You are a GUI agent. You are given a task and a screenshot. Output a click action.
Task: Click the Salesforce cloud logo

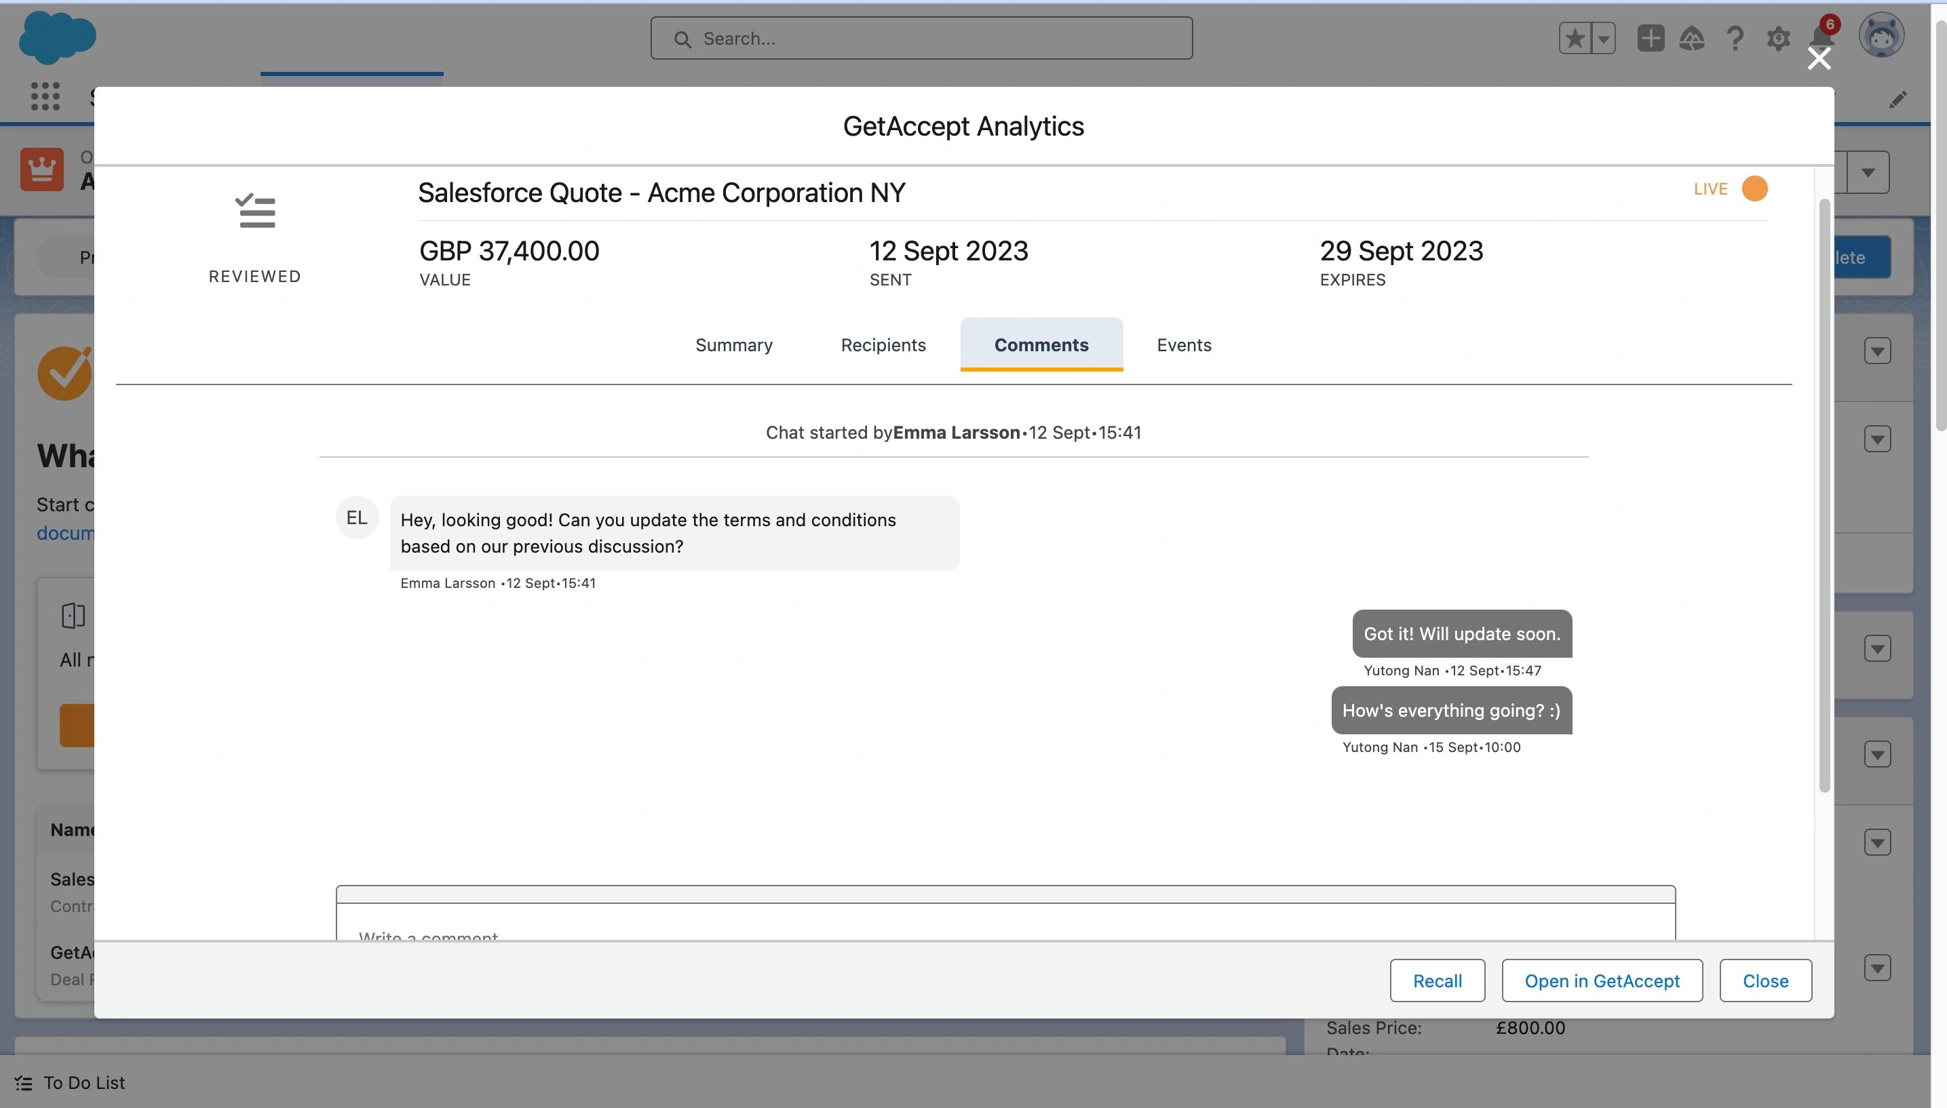(x=57, y=37)
